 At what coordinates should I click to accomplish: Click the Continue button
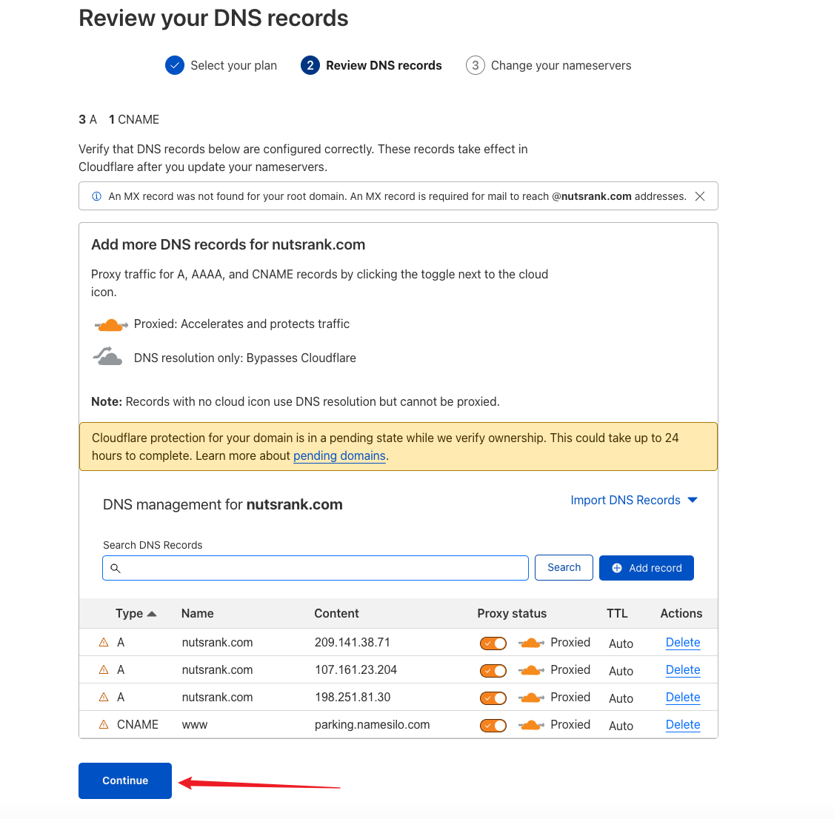click(124, 780)
